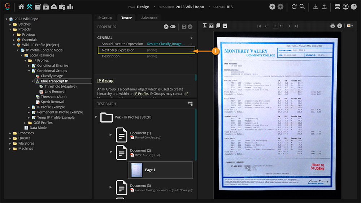Open the Home page icon
The width and height of the screenshot is (361, 203).
21,7
